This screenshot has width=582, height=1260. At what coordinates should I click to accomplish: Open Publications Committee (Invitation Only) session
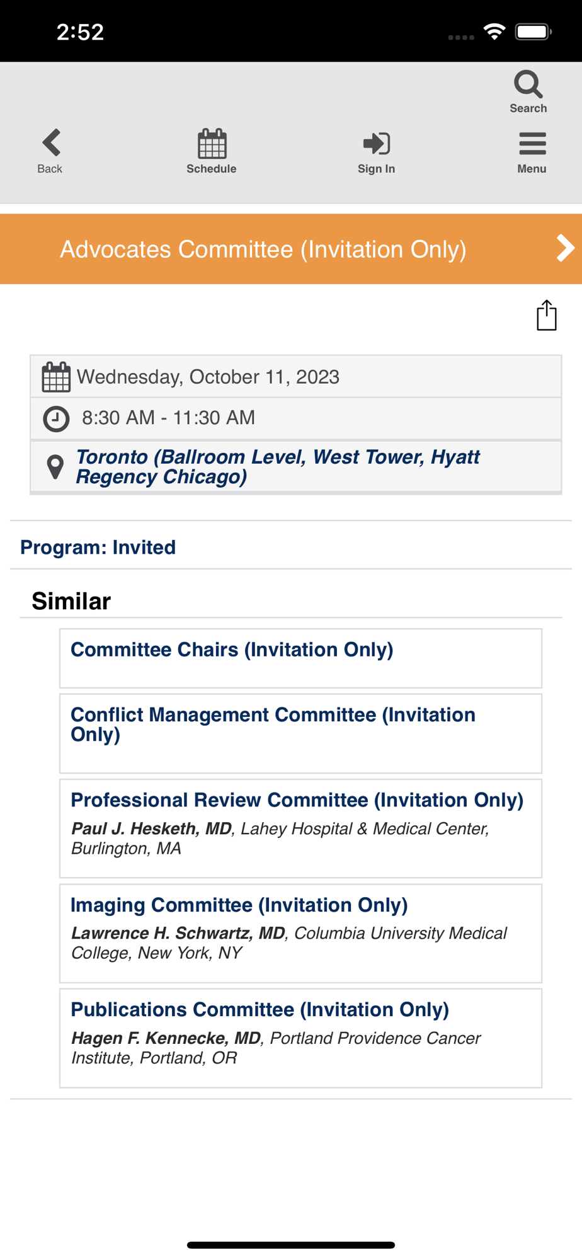point(260,1009)
